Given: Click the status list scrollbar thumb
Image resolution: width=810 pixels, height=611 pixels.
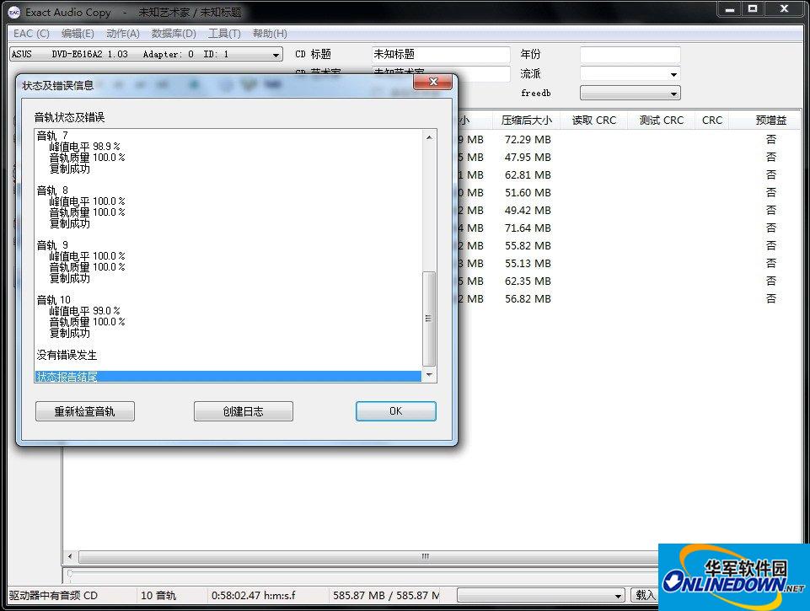Looking at the screenshot, I should pyautogui.click(x=429, y=319).
